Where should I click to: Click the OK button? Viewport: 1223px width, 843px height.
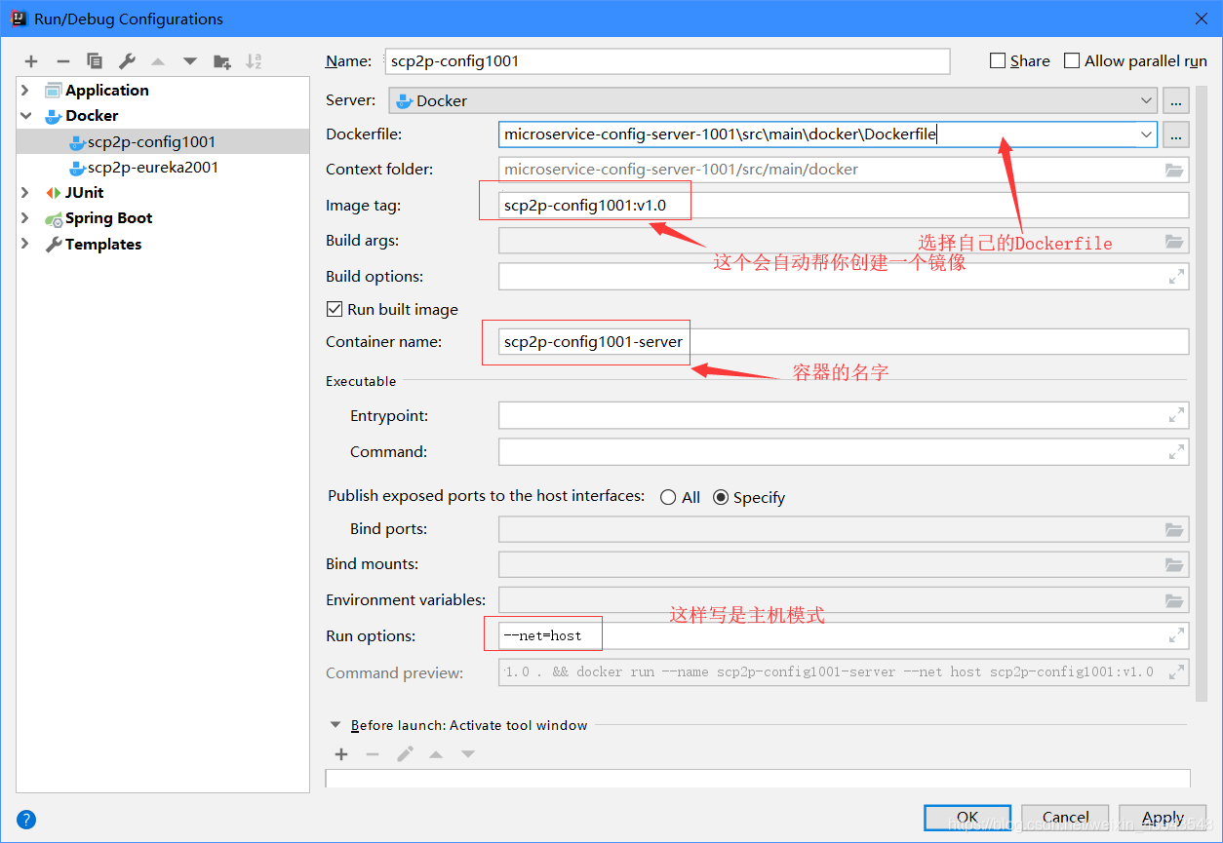(967, 818)
